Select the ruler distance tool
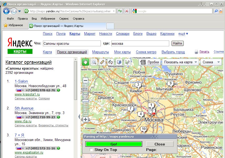This screenshot has width=225, height=158. coord(102,62)
